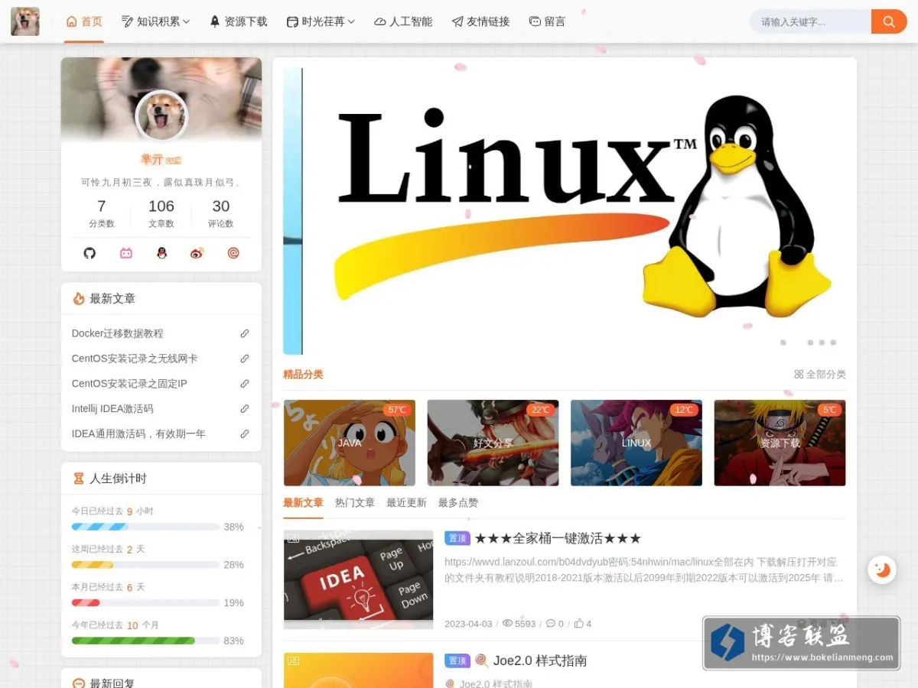The image size is (918, 688).
Task: Click the Joe2.0 article orange thumbnail
Action: [x=358, y=670]
